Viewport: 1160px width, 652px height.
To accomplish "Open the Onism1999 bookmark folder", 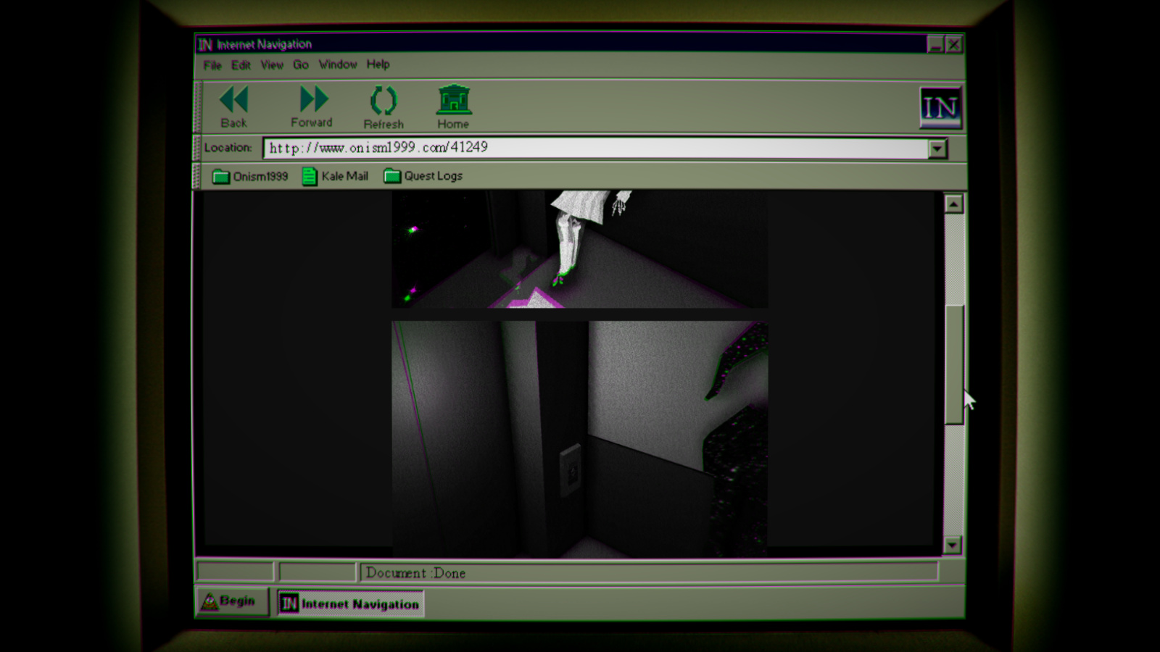I will [x=250, y=176].
